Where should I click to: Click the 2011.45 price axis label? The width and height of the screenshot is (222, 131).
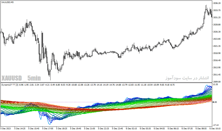click(217, 74)
